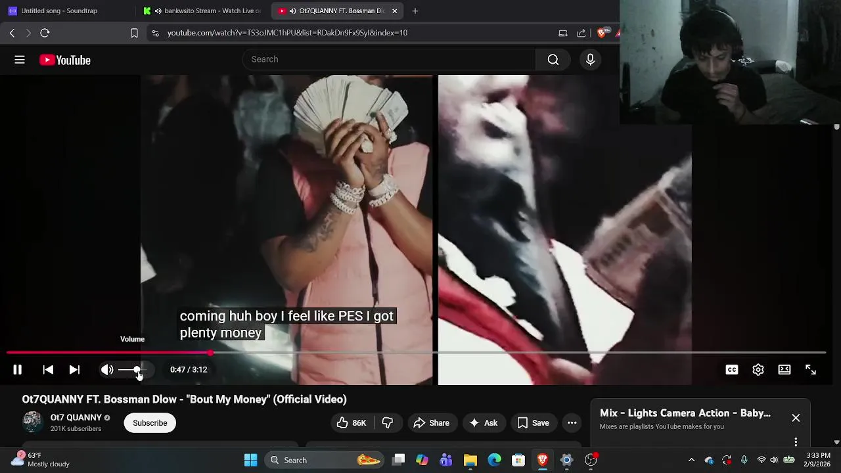Click the OBS Studio taskbar icon

pyautogui.click(x=591, y=460)
